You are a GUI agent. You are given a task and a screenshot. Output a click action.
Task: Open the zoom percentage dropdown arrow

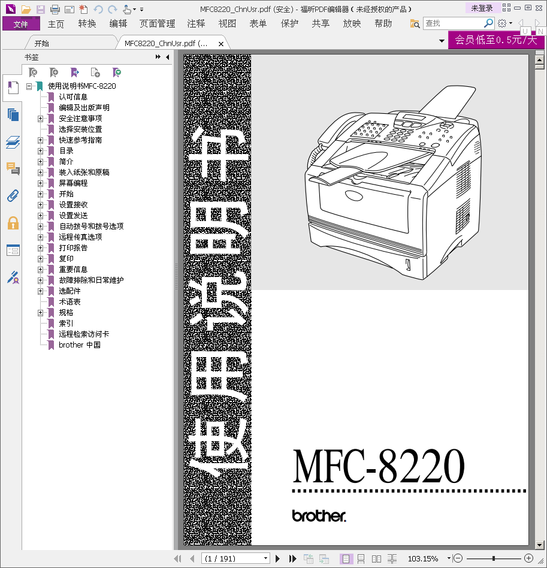click(x=449, y=558)
